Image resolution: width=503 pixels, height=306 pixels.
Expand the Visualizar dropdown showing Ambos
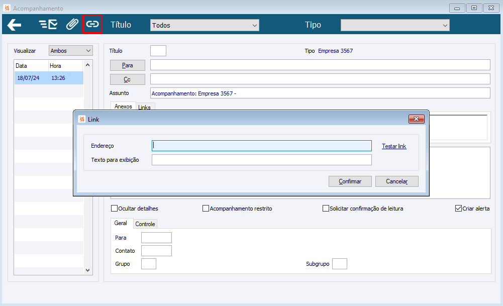click(x=71, y=51)
